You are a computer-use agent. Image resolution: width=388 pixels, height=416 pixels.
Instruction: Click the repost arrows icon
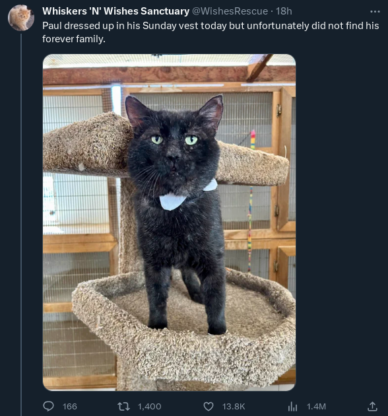click(123, 406)
